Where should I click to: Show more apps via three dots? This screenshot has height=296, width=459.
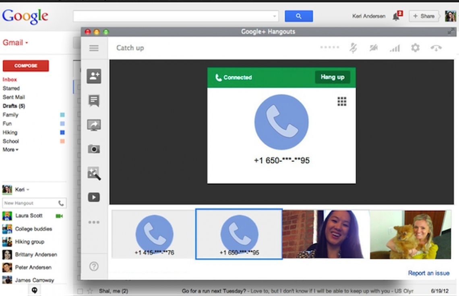[94, 222]
